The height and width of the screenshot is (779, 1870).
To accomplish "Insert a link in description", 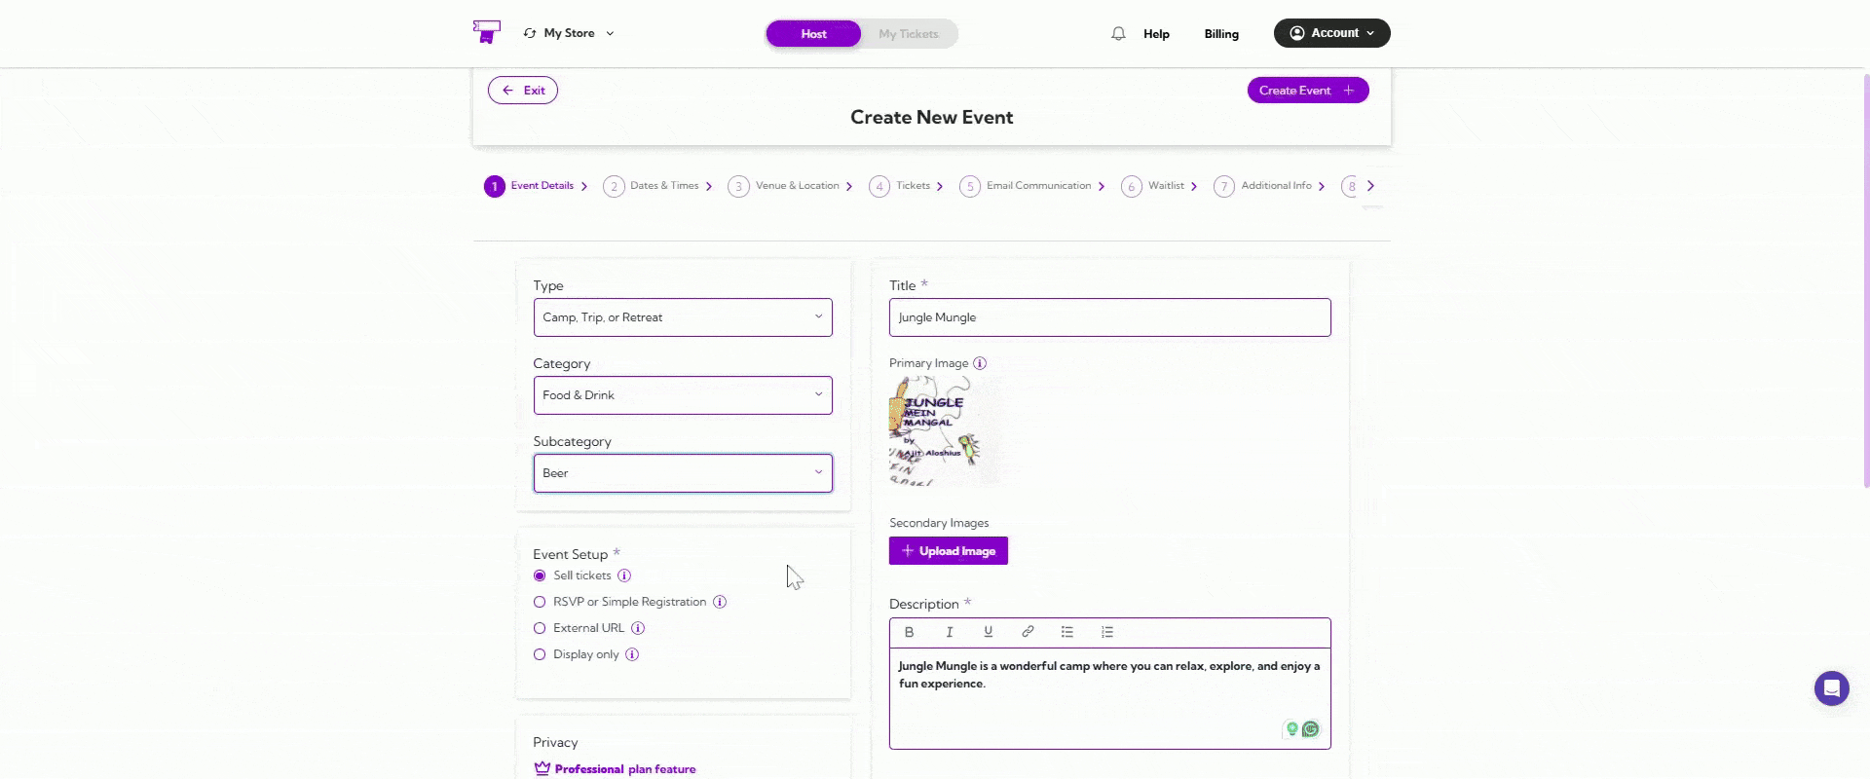I will point(1028,632).
